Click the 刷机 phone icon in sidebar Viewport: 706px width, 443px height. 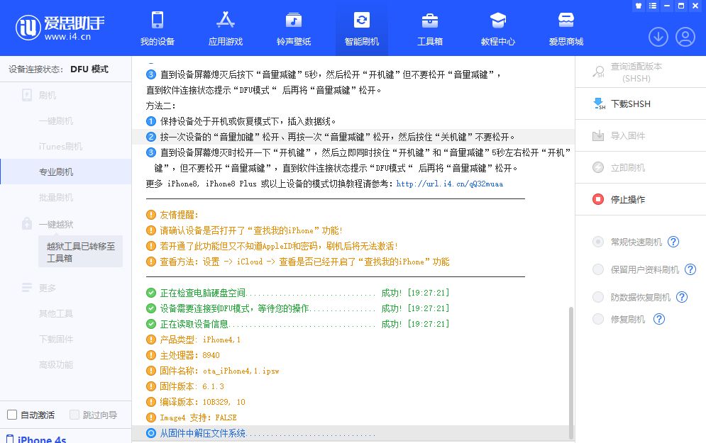tap(27, 95)
